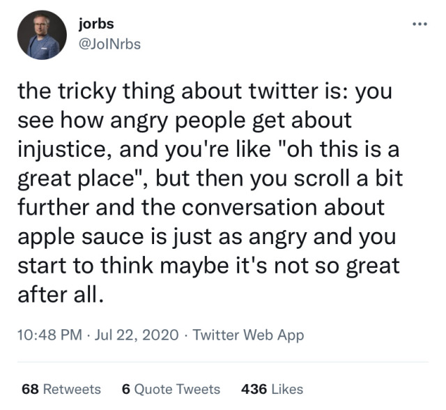Open the 10:48 PM timestamp link
This screenshot has width=446, height=410.
46,335
